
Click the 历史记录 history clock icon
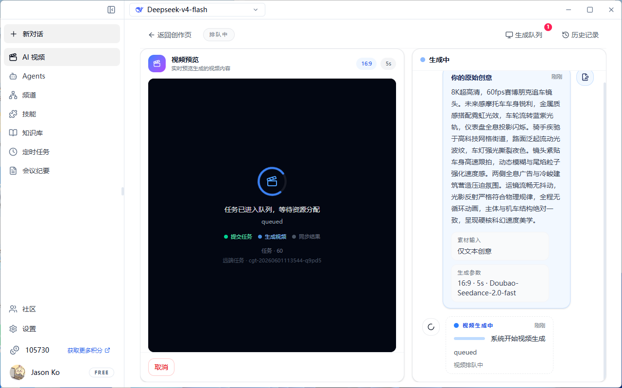tap(566, 35)
